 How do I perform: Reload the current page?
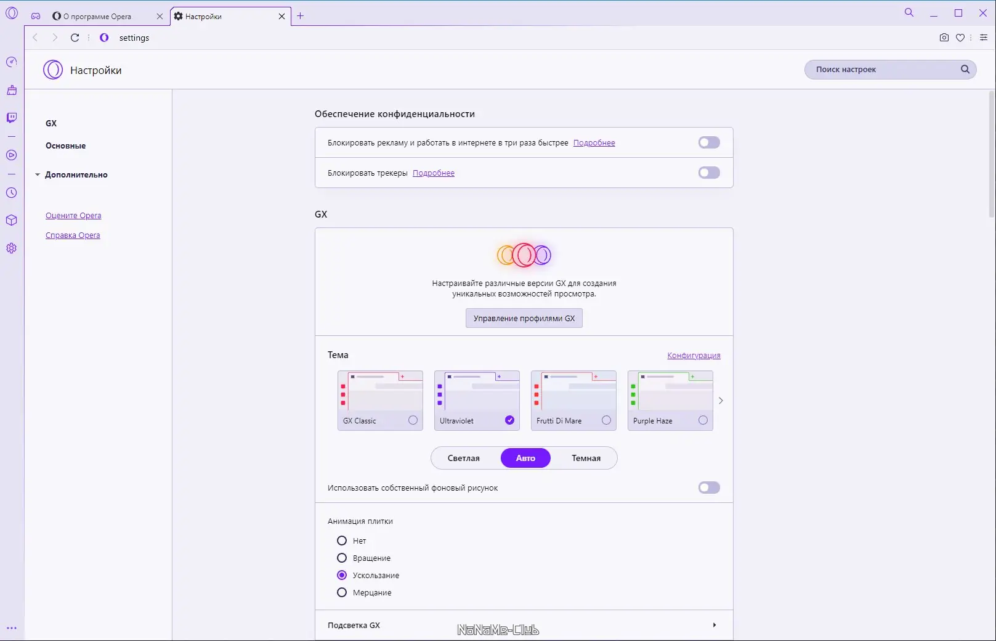tap(75, 38)
